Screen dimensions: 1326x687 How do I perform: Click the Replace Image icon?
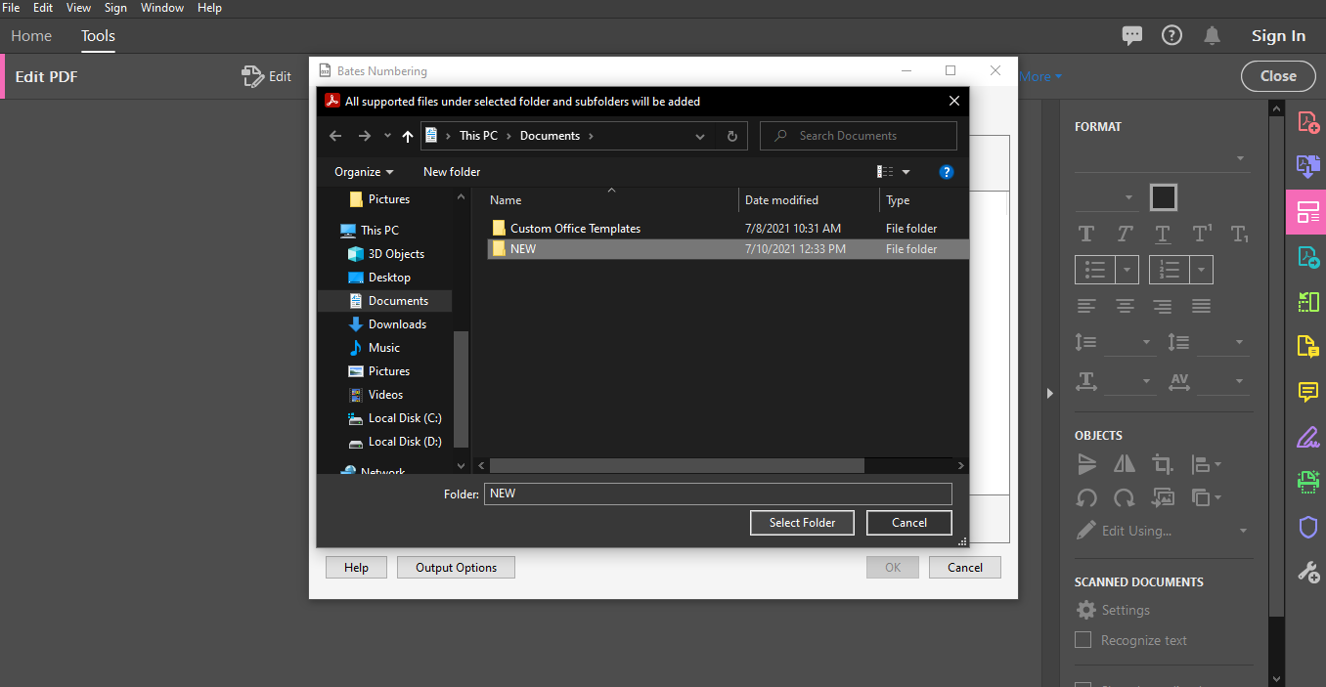pos(1162,497)
